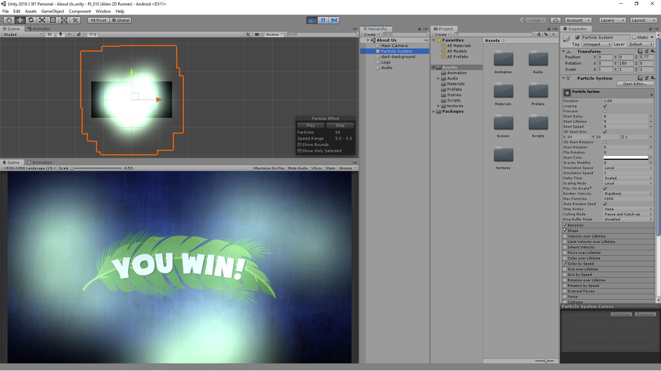Open the Shaded draw mode dropdown
661x371 pixels.
(22, 34)
